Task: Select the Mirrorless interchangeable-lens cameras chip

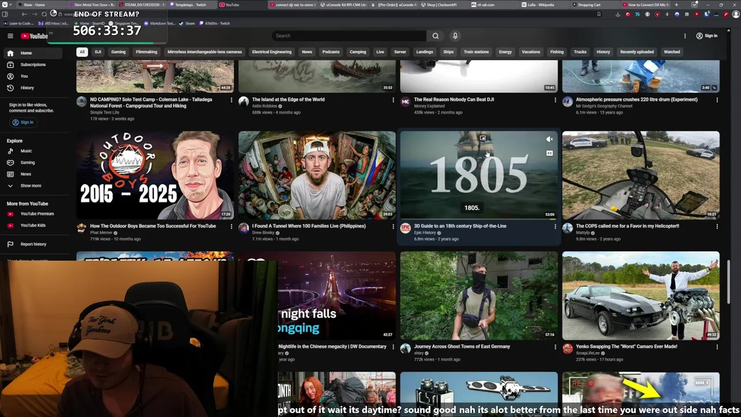Action: click(x=204, y=52)
